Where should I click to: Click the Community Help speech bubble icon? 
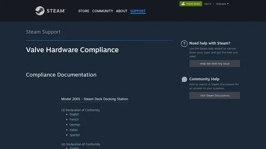(184, 79)
